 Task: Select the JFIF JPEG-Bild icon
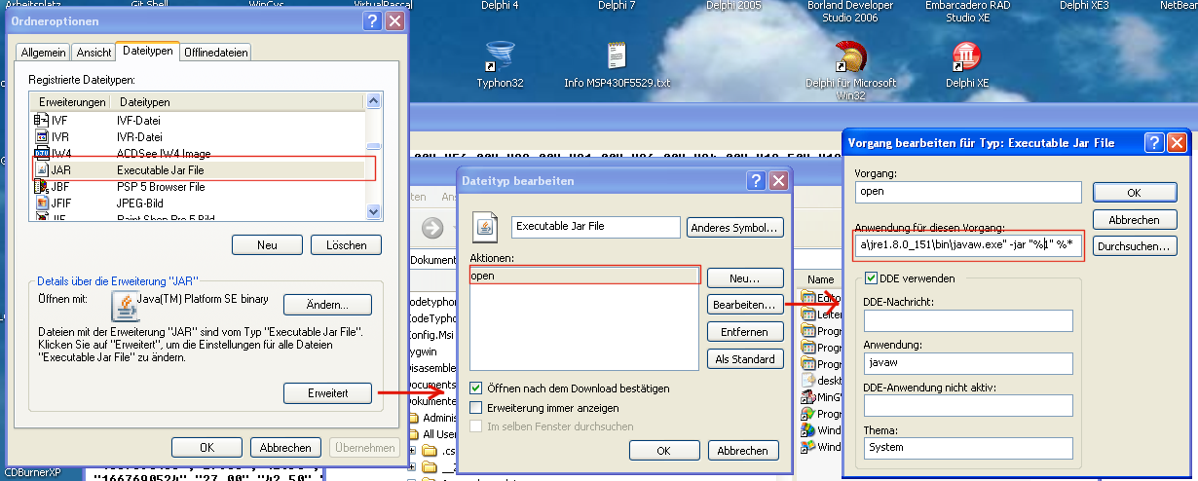(41, 203)
